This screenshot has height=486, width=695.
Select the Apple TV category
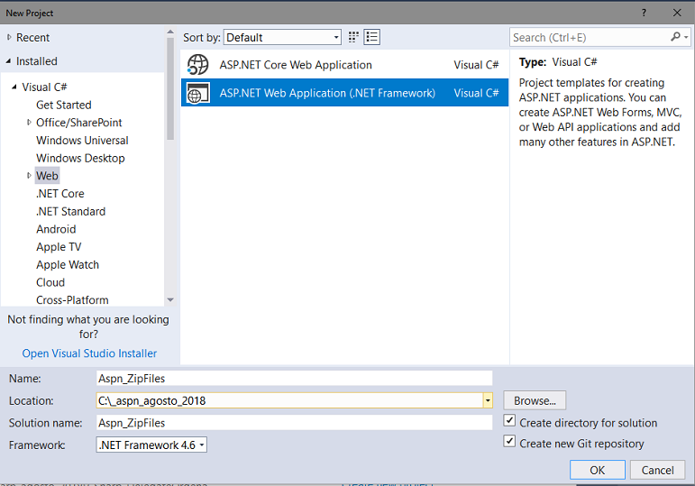[59, 247]
